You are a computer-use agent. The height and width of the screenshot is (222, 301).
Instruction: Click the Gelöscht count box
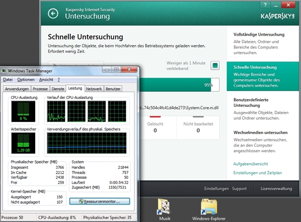pyautogui.click(x=155, y=127)
